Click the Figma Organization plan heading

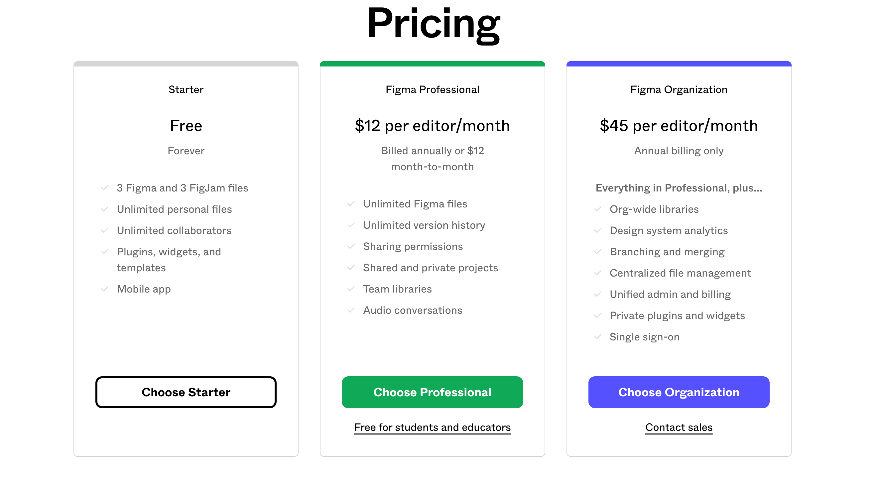[679, 89]
